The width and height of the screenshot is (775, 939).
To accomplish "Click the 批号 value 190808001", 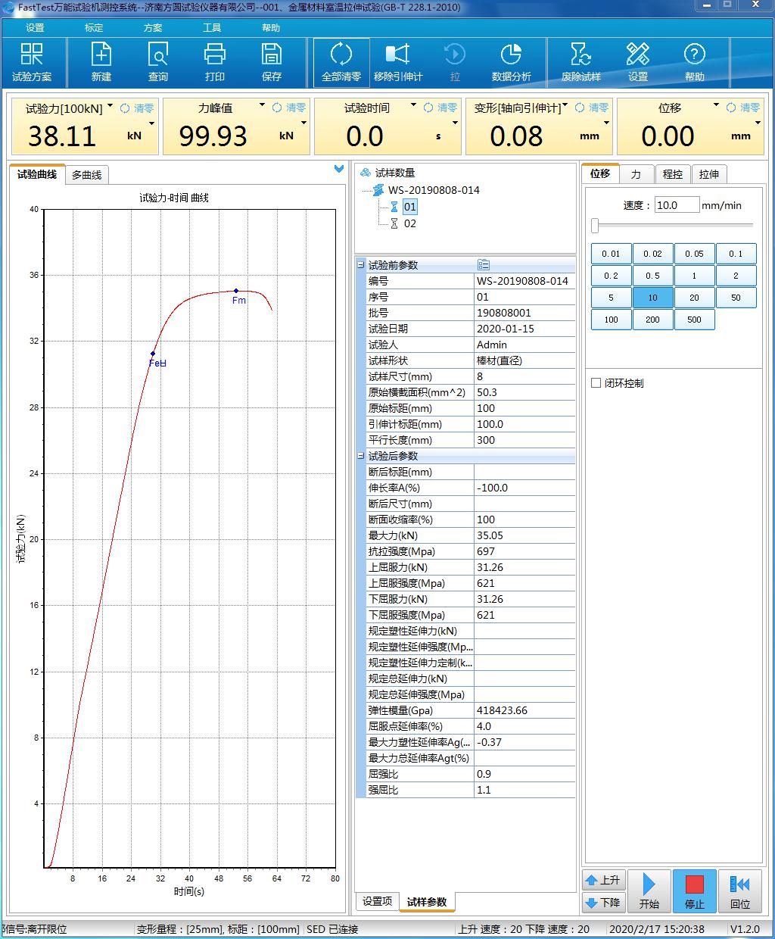I will [524, 313].
